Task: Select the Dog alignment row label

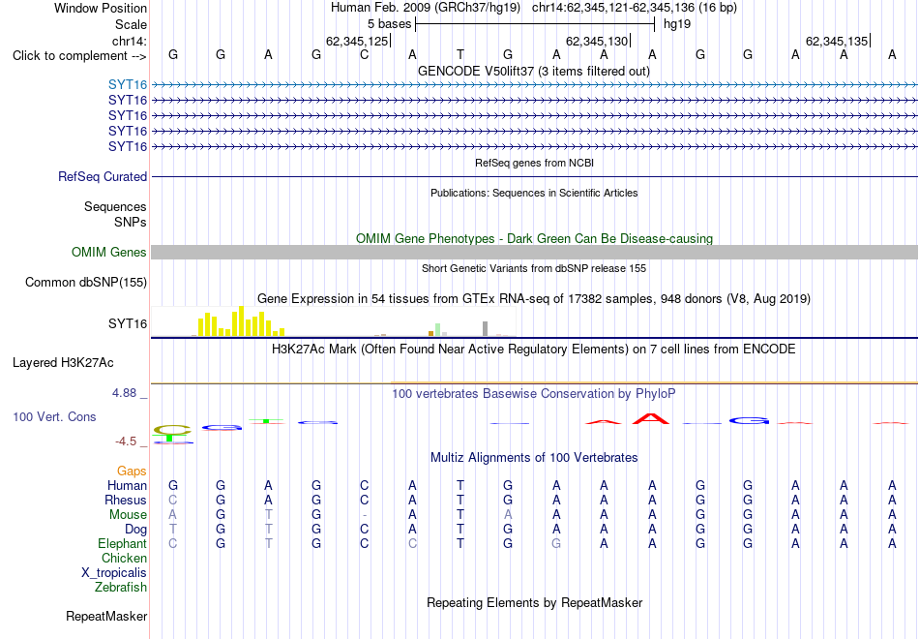Action: pos(135,530)
